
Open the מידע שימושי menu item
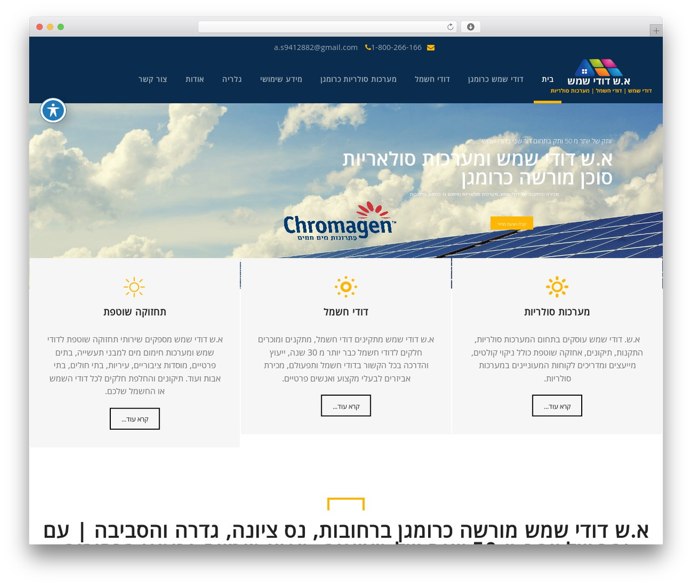click(x=281, y=79)
